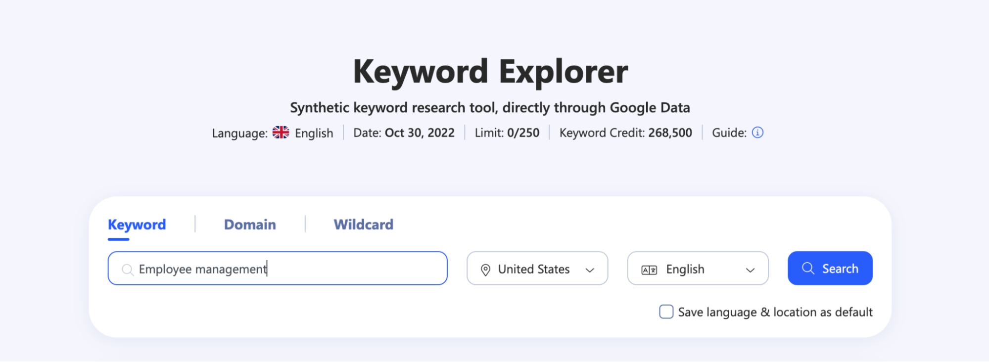Viewport: 989px width, 362px height.
Task: Open the Wildcard tab
Action: coord(364,225)
